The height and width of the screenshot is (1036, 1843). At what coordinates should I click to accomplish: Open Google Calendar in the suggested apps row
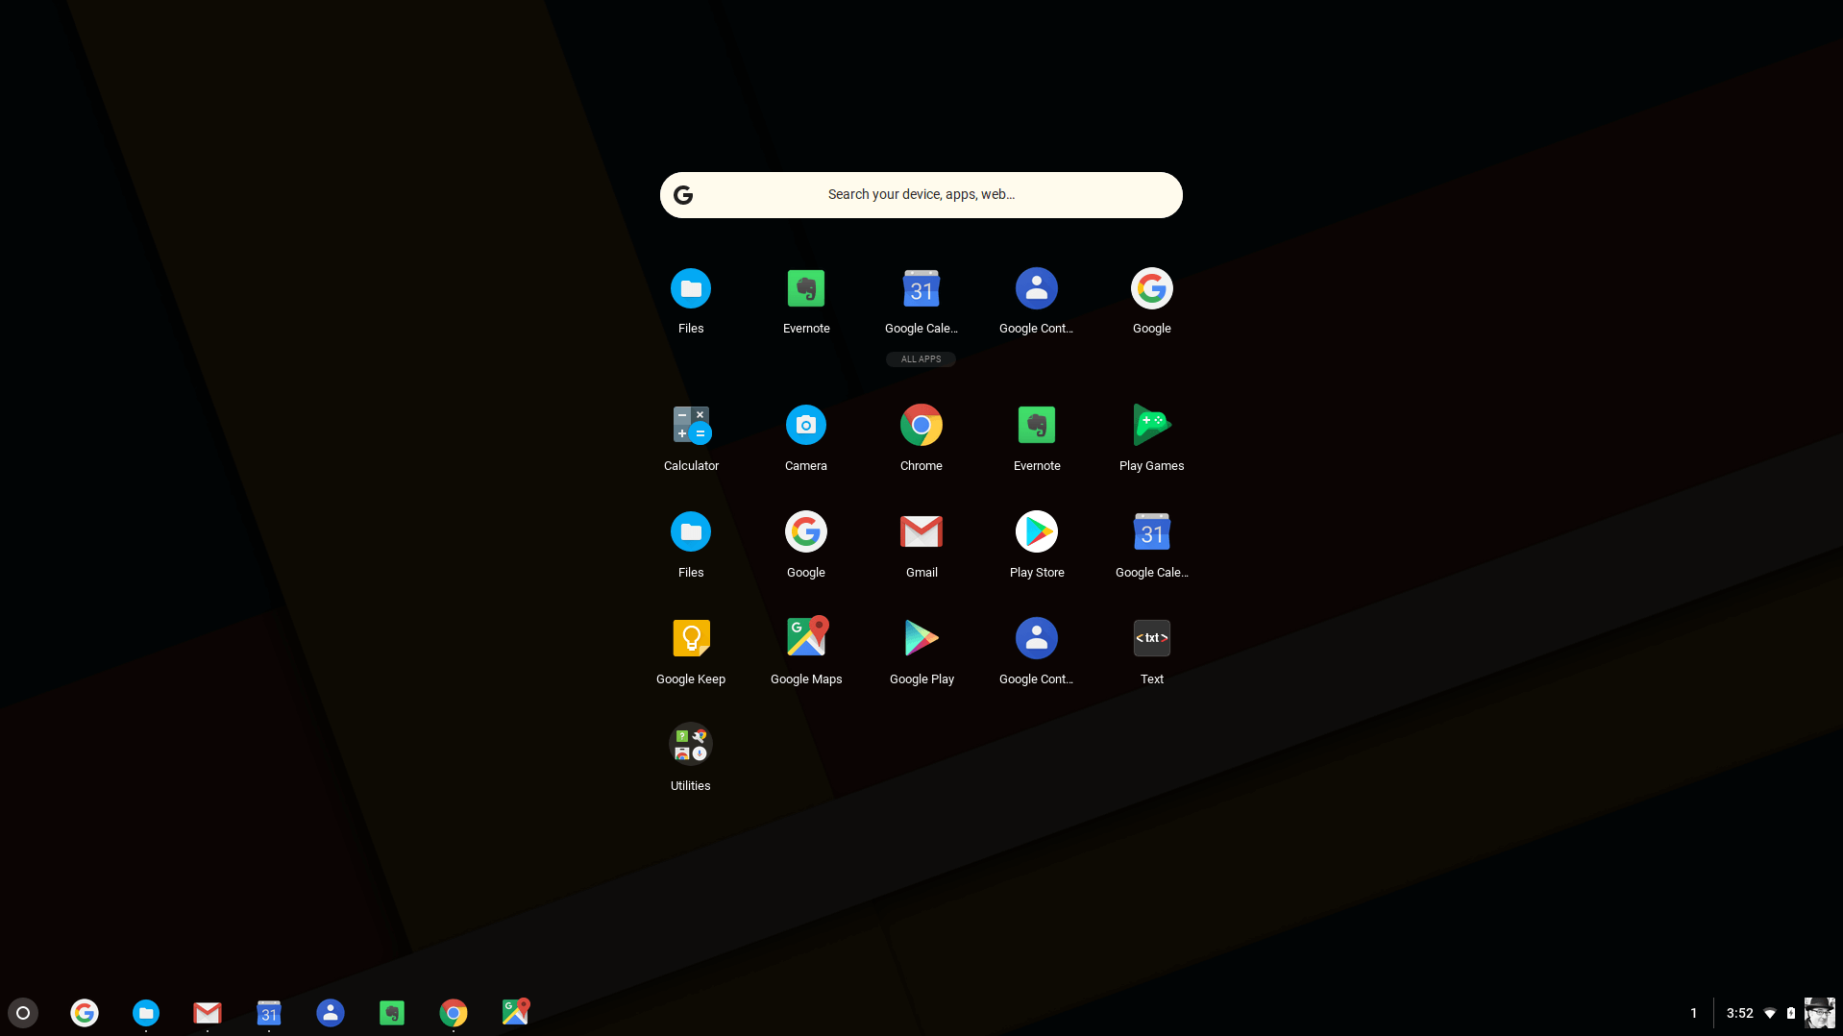pos(921,289)
